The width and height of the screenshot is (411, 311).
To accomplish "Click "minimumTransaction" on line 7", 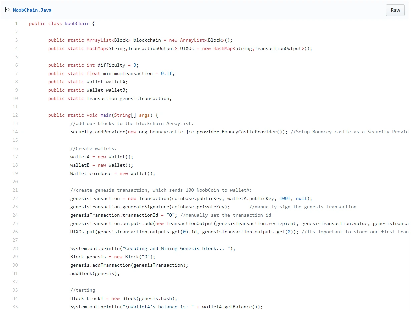I will [128, 73].
